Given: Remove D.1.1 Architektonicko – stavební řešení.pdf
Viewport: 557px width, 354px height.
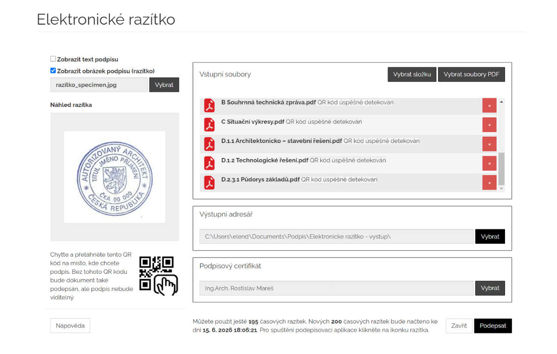Looking at the screenshot, I should (x=489, y=144).
